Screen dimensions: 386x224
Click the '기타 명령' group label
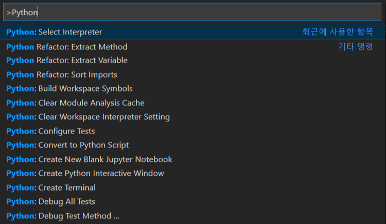tap(355, 46)
